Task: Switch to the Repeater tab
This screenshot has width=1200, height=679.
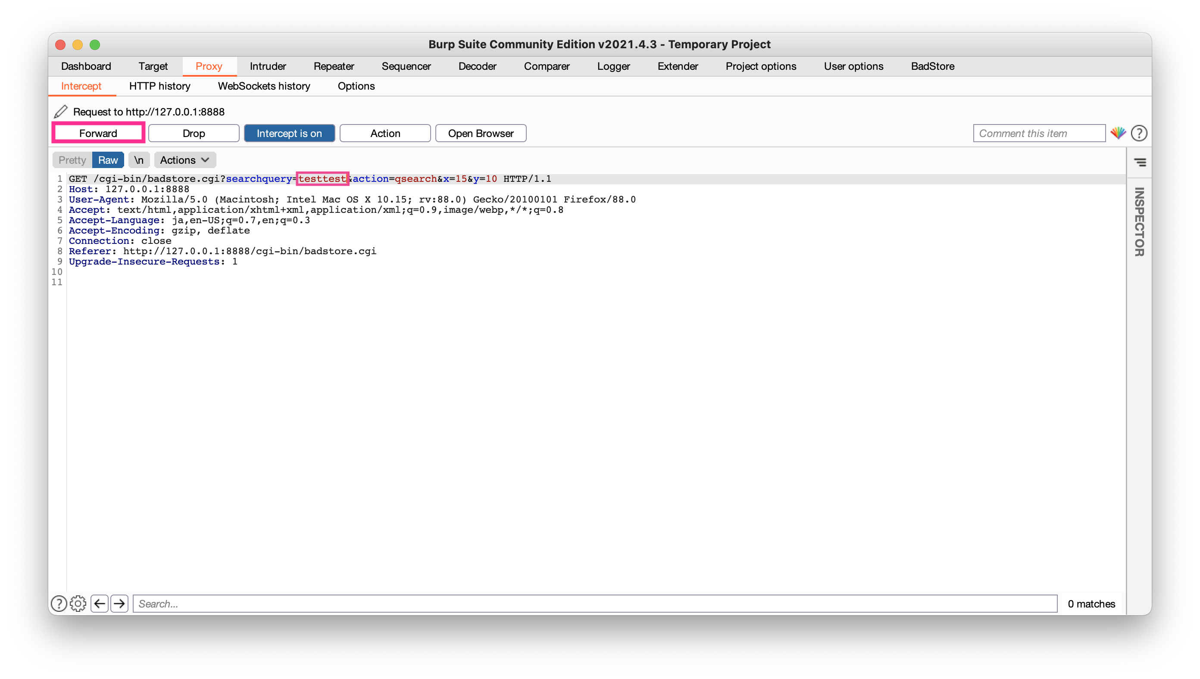Action: click(x=334, y=66)
